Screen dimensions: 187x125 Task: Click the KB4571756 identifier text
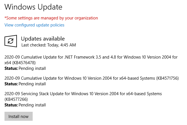point(168,78)
